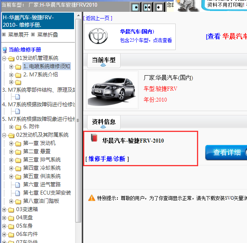The width and height of the screenshot is (247, 243).
Task: Click folder icon of 03变速箱
Action: (11, 210)
